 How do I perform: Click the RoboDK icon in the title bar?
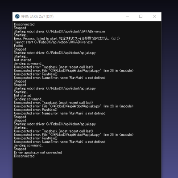coord(17,16)
